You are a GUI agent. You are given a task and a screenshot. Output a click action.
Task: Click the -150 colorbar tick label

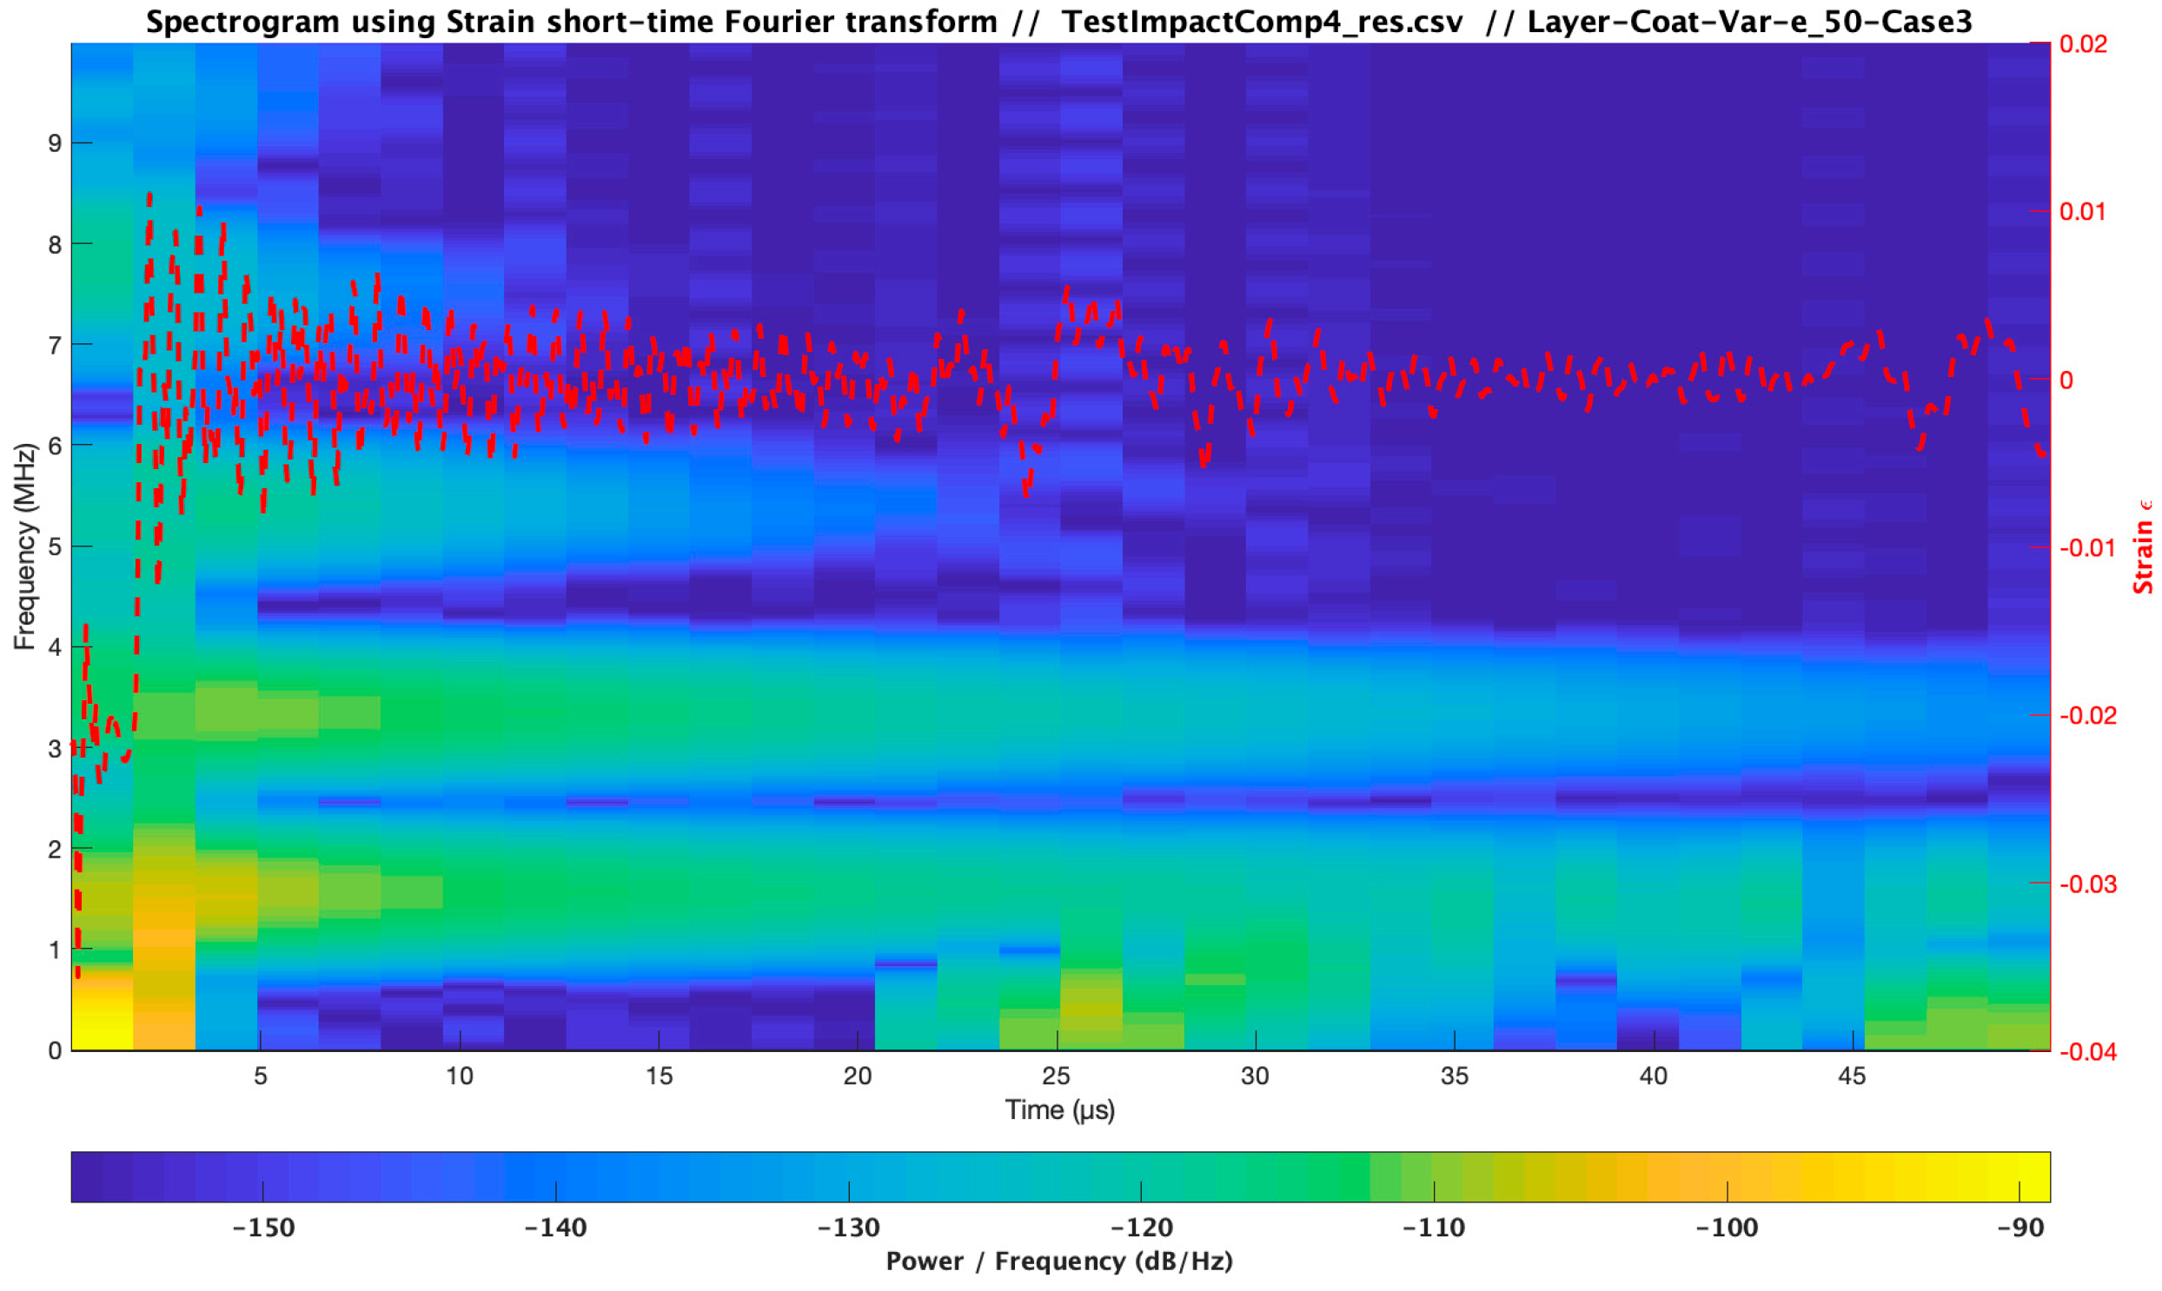tap(263, 1228)
